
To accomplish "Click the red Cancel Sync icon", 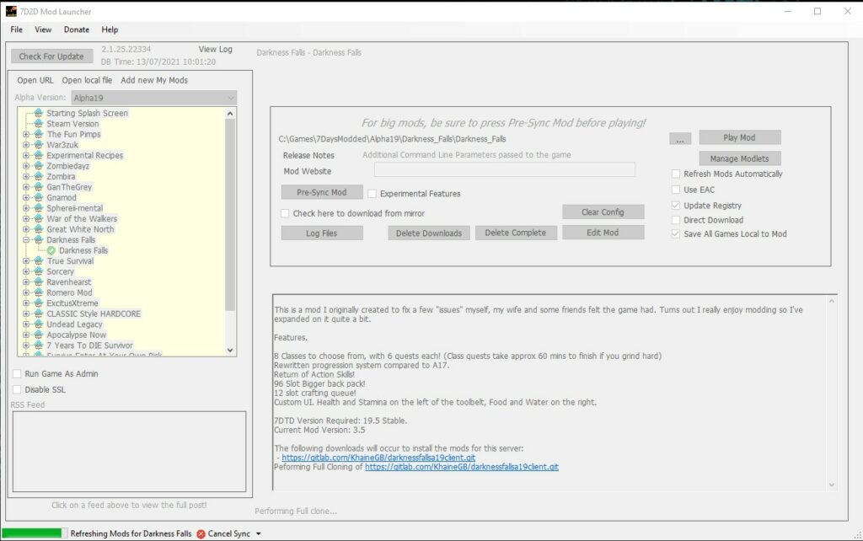I will [x=201, y=534].
